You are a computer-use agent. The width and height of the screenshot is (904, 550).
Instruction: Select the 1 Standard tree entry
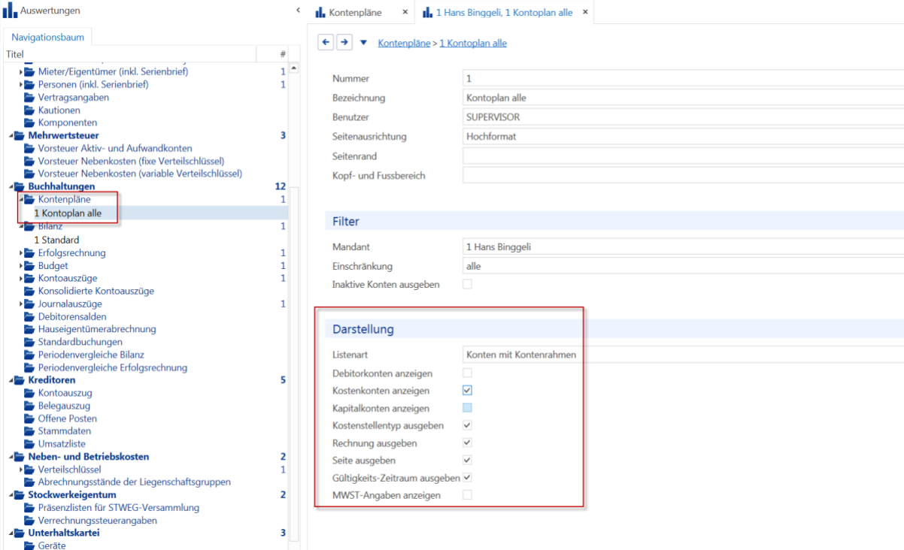[x=56, y=240]
